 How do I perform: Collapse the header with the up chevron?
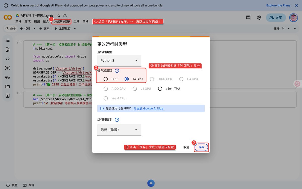tap(295, 28)
